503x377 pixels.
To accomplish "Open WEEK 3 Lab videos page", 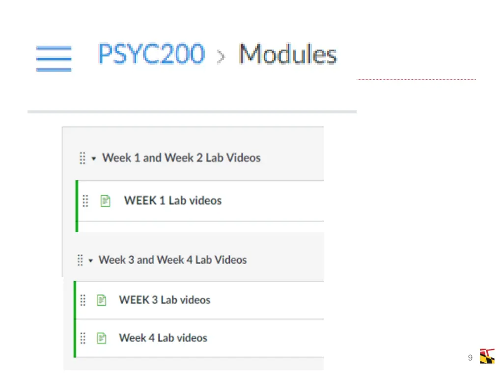I will point(165,300).
